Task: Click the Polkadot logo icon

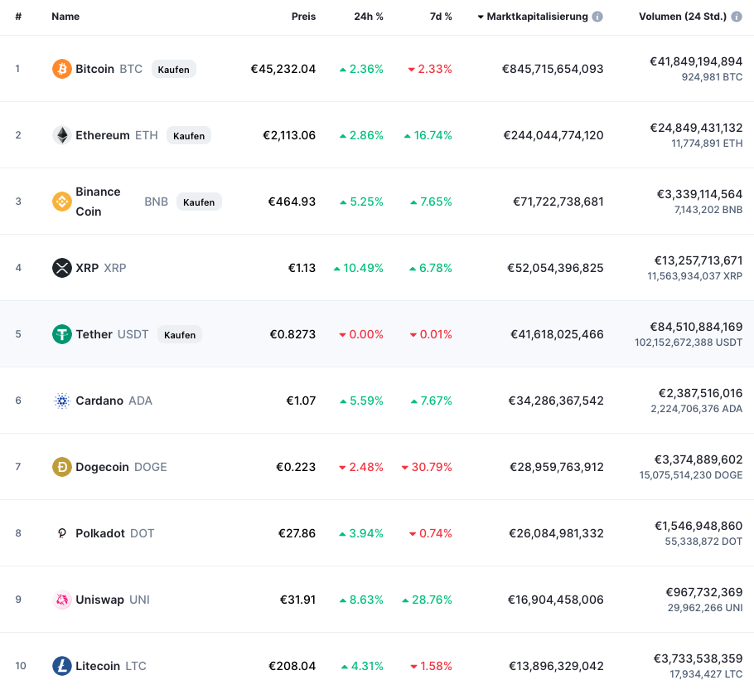Action: [62, 533]
